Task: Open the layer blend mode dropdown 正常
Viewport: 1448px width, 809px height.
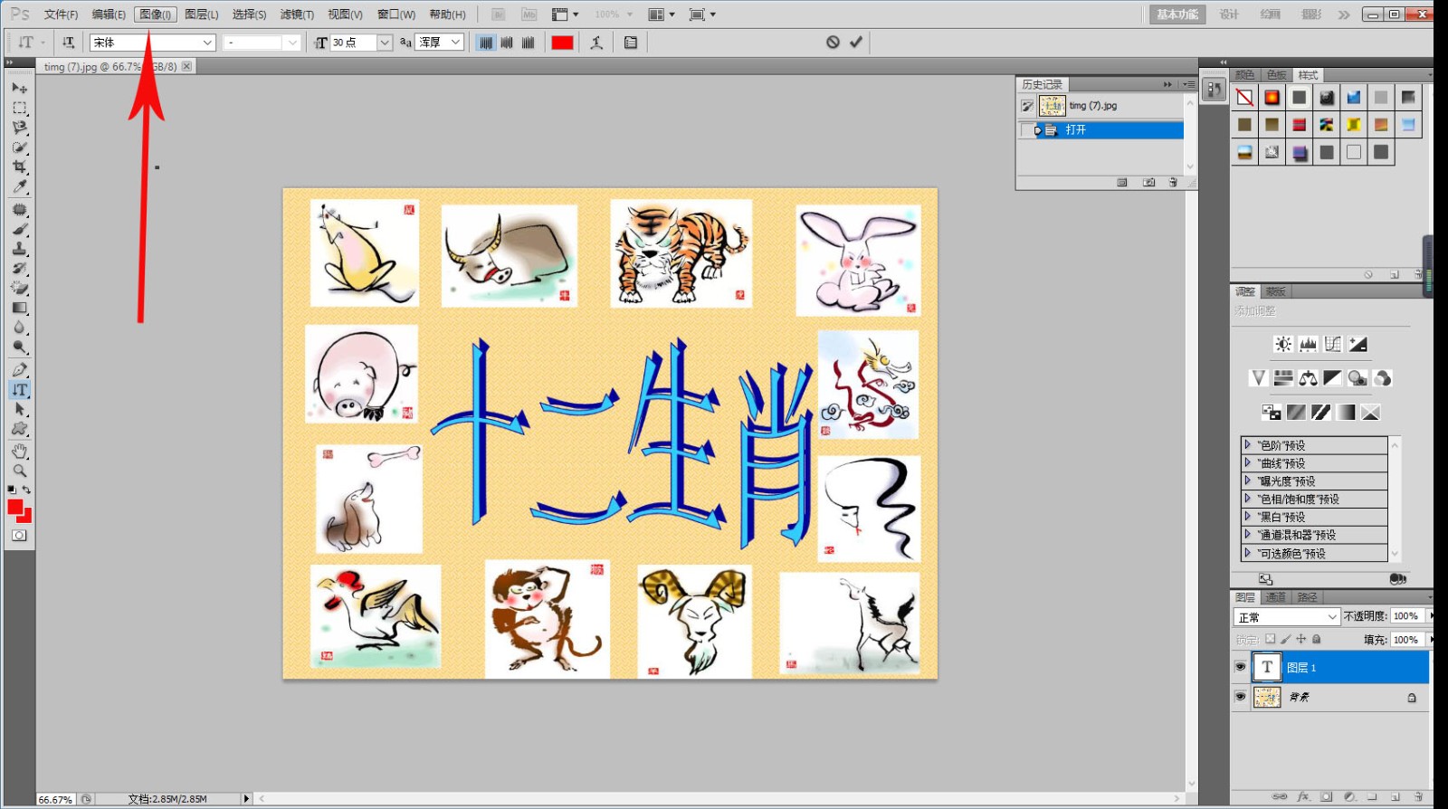Action: (x=1286, y=617)
